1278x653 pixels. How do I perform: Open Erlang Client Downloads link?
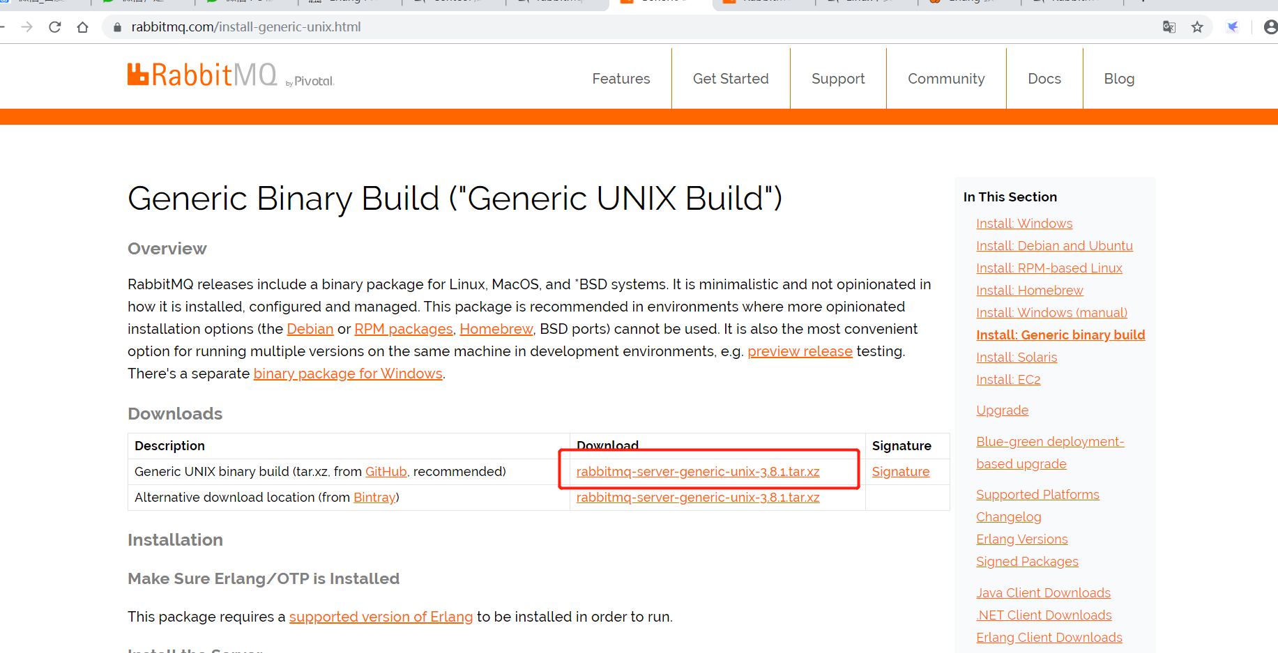click(1049, 638)
